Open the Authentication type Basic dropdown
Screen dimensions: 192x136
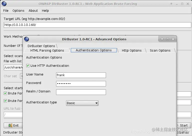[x=82, y=103]
